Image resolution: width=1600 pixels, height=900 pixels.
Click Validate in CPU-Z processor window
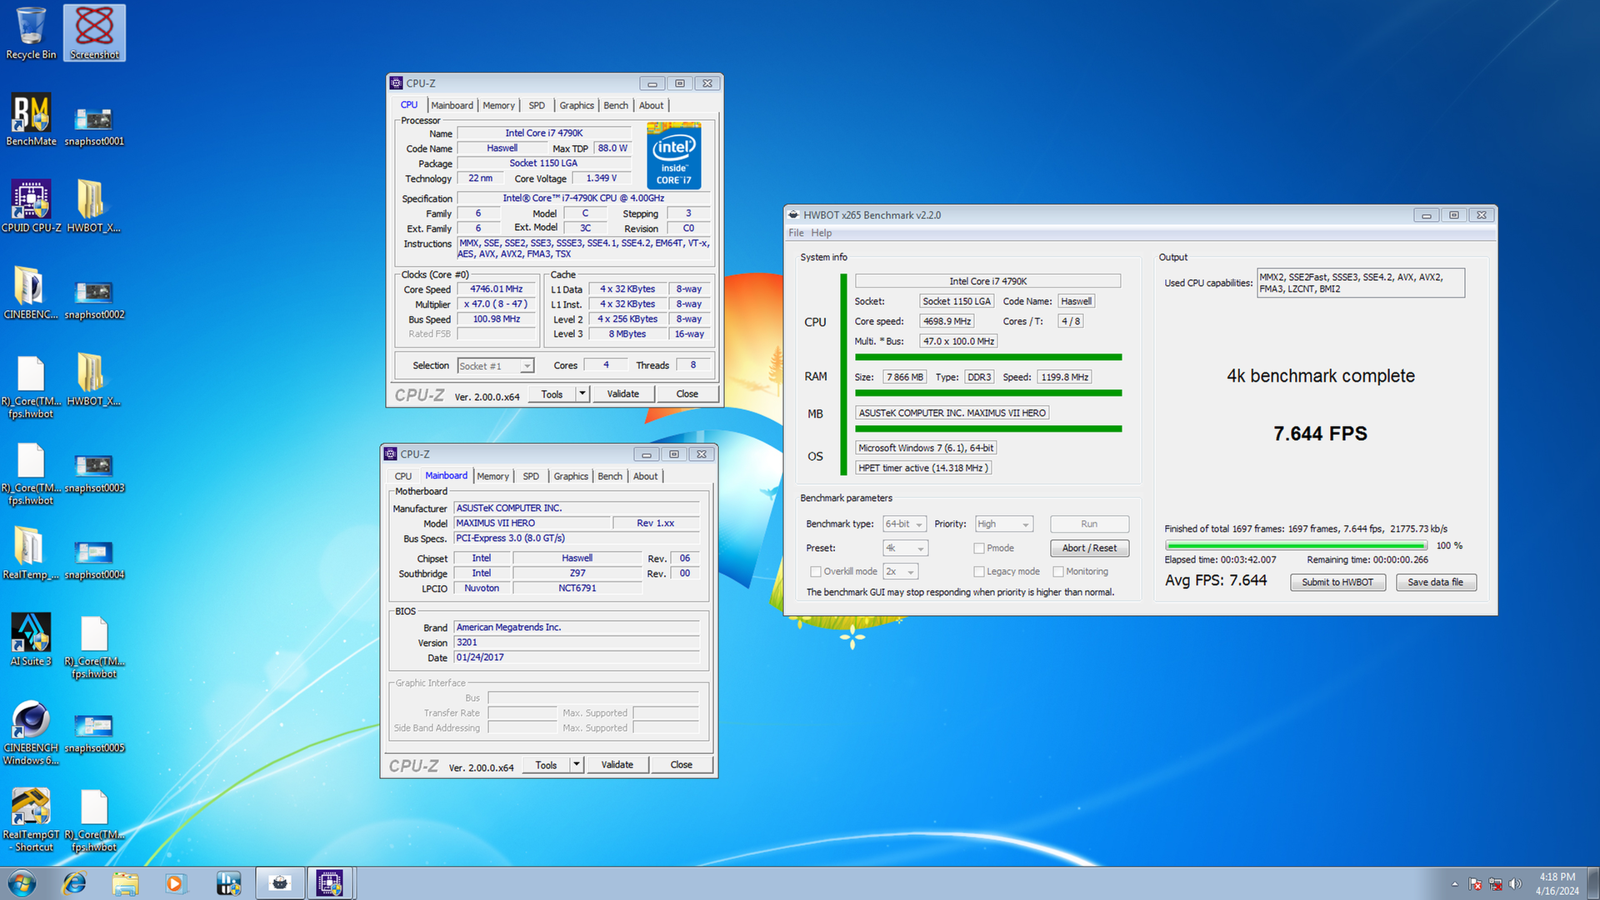(x=622, y=394)
